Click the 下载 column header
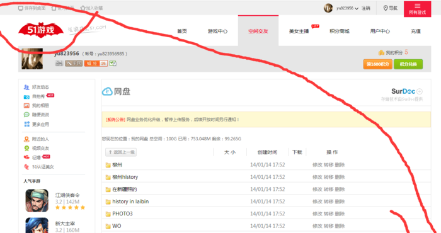 click(x=297, y=152)
